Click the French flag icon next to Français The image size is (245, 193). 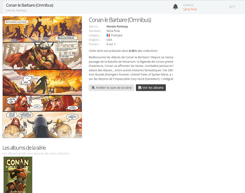pyautogui.click(x=108, y=35)
